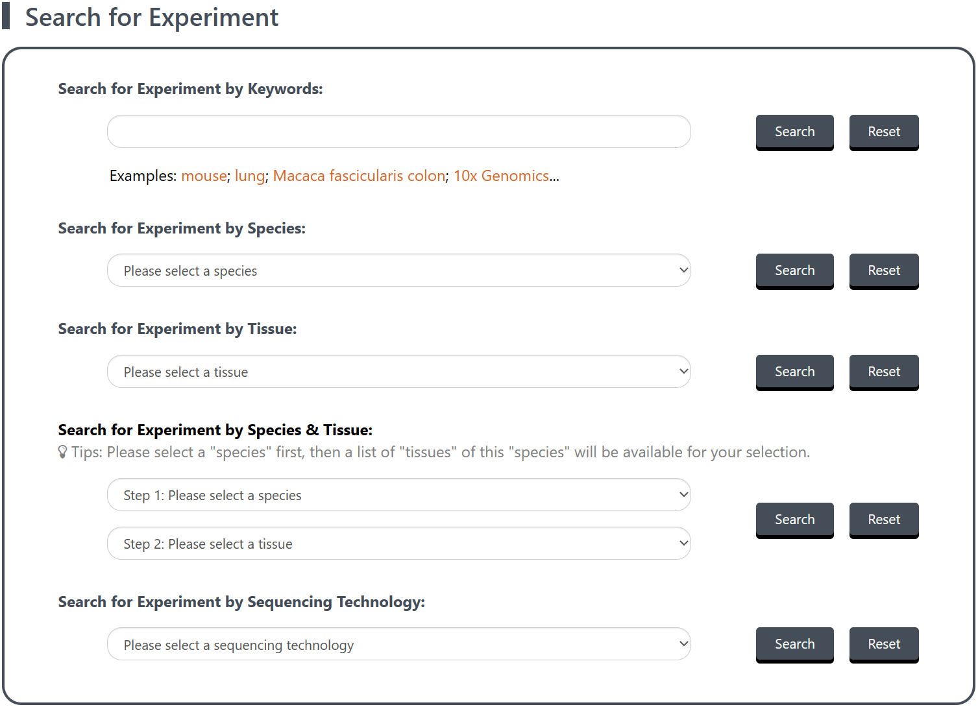
Task: Reset the sequencing technology selection
Action: [884, 644]
